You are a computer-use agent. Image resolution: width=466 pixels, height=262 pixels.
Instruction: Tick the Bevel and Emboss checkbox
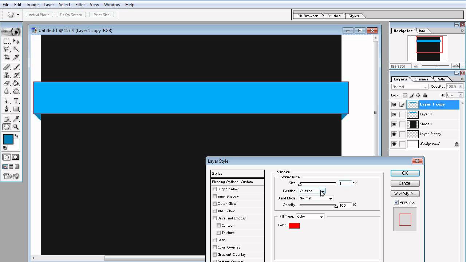click(x=214, y=218)
